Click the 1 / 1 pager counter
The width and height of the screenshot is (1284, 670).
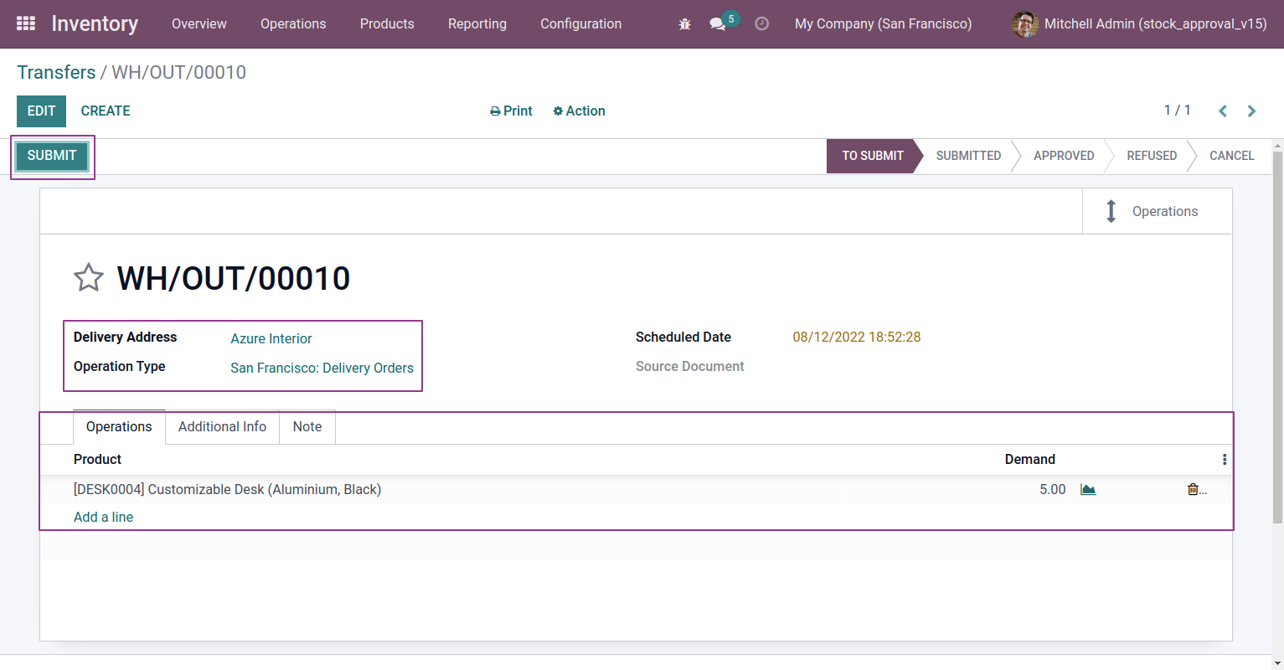[x=1177, y=110]
